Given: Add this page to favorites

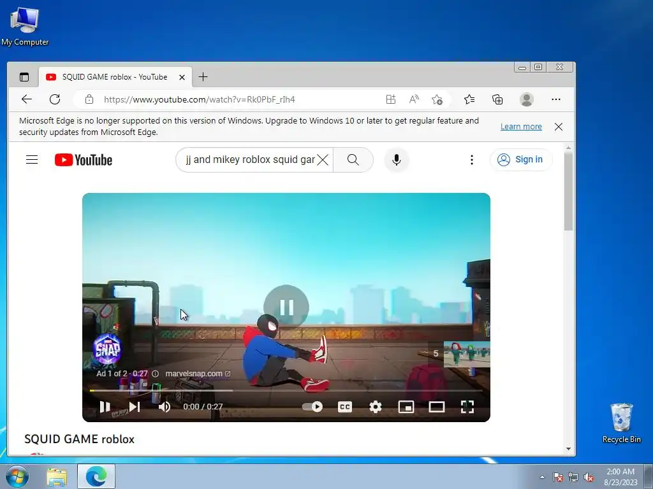Looking at the screenshot, I should click(437, 99).
